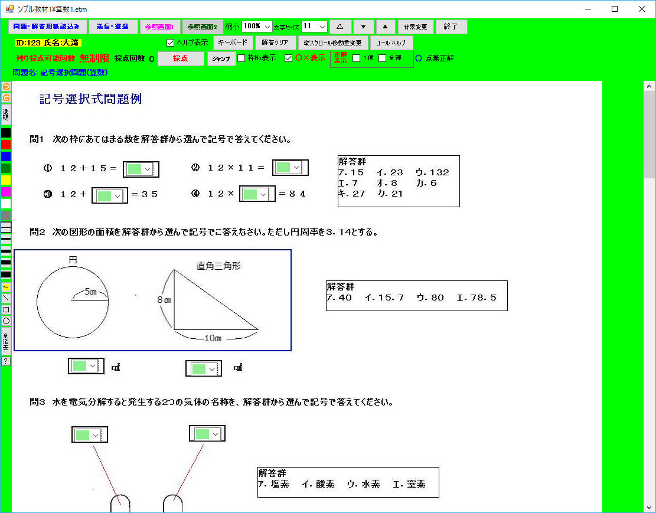Click the undo arrow icon in left toolbar
The image size is (656, 513).
click(x=6, y=87)
